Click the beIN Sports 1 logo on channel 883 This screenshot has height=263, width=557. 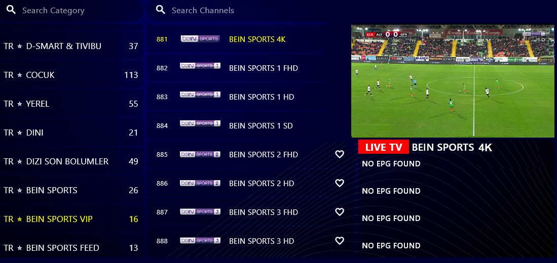(200, 95)
